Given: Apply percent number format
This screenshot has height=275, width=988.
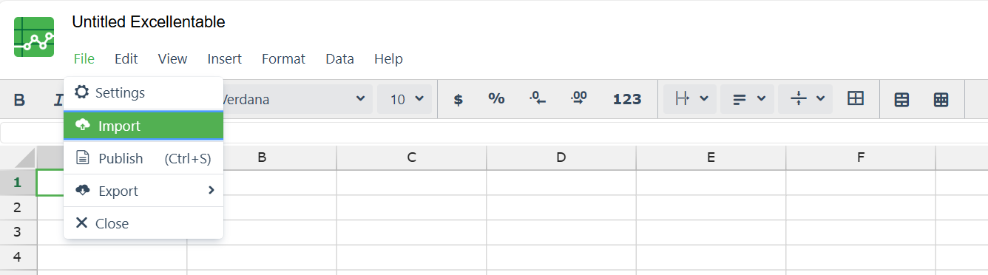Looking at the screenshot, I should pos(496,99).
